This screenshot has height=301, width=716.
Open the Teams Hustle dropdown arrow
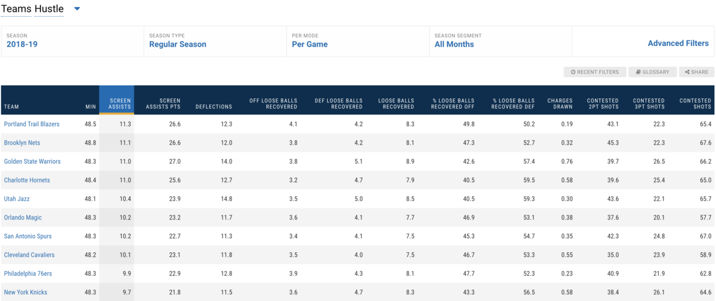coord(77,9)
